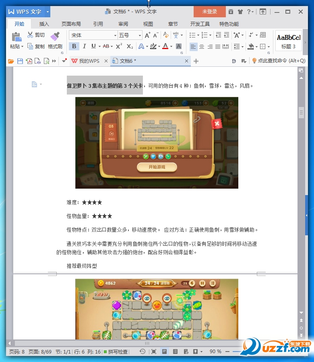Click the text highlight color pen
The height and width of the screenshot is (362, 314).
click(153, 46)
